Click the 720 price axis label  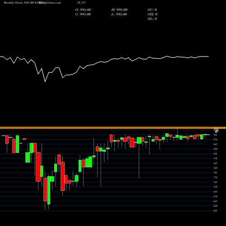[x=216, y=187]
